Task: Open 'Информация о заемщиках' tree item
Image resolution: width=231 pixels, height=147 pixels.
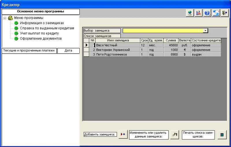Action: [42, 23]
